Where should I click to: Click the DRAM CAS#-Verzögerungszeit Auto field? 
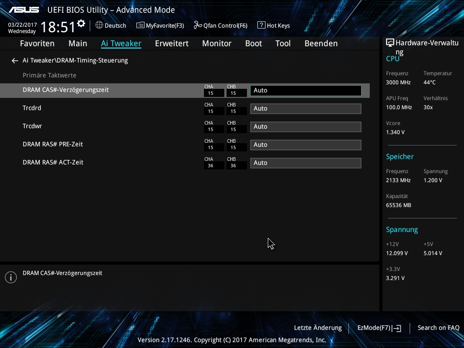[306, 91]
